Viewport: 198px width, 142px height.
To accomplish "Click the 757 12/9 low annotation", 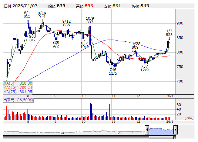I will (x=144, y=68).
